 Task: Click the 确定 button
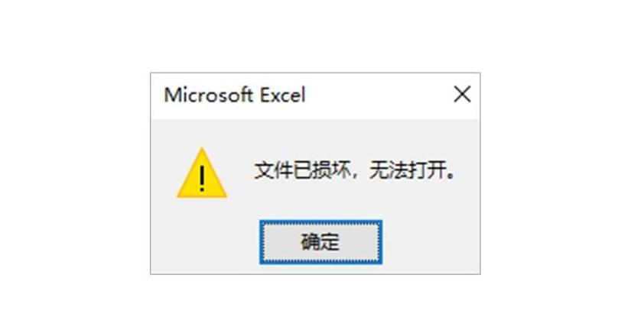[x=320, y=242]
